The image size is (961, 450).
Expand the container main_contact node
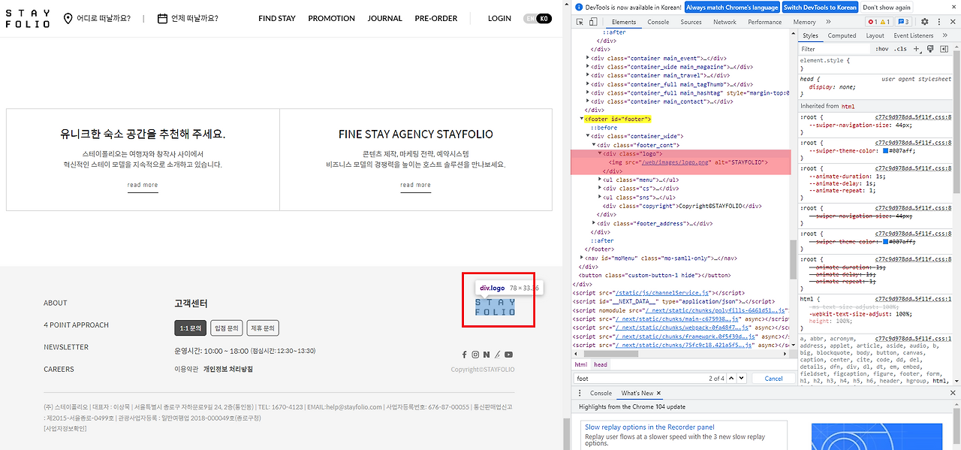tap(589, 101)
